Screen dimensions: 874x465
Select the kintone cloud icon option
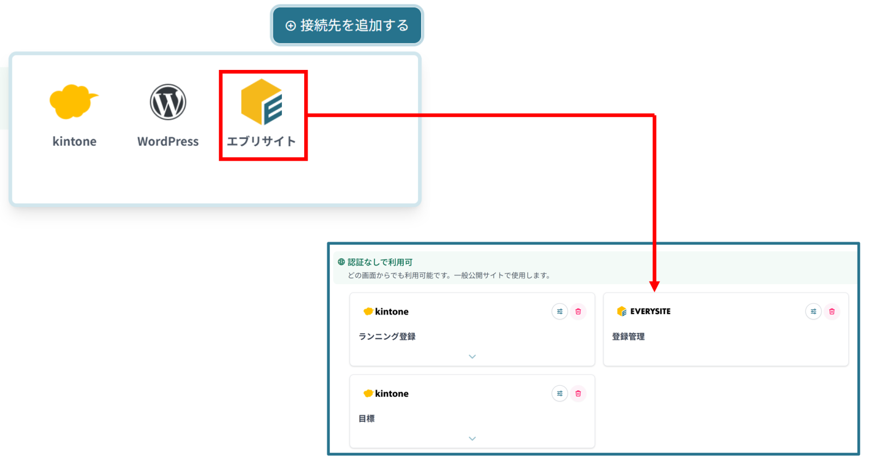coord(74,102)
